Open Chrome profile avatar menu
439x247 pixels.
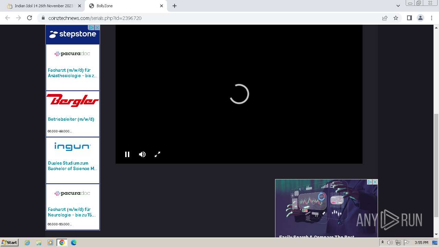click(x=420, y=18)
